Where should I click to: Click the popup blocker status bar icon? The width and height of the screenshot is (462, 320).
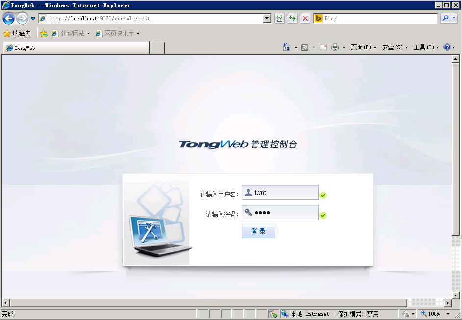click(273, 314)
